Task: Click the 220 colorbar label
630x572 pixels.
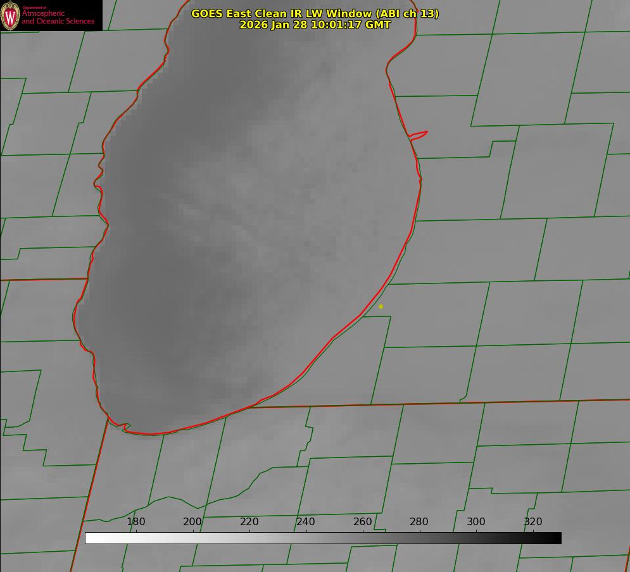Action: point(249,521)
